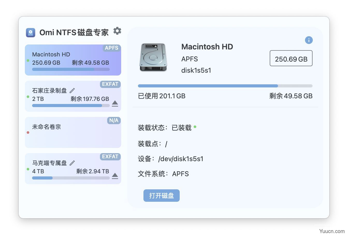Click the hard drive illustration for Macintosh HD
Viewport: 348px width, 239px height.
tap(154, 57)
